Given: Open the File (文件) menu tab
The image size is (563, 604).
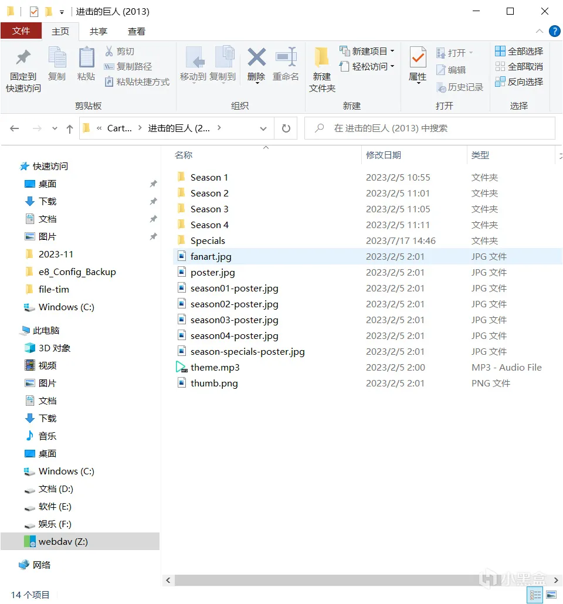Looking at the screenshot, I should click(21, 31).
